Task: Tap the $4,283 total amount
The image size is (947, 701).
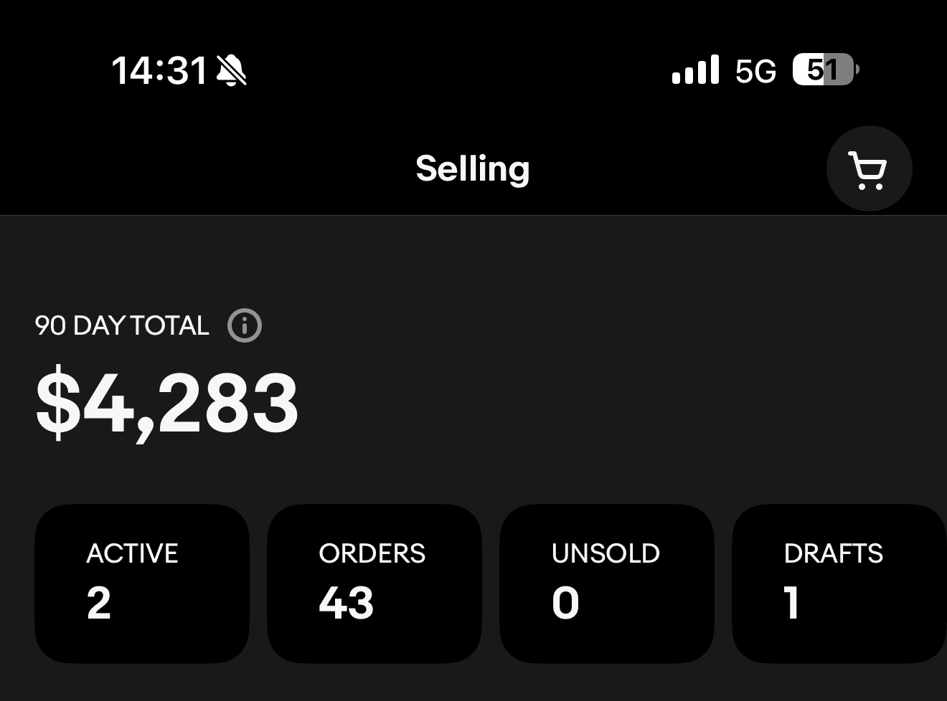Action: point(166,403)
